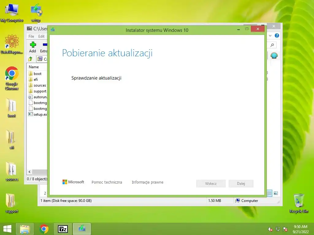
Task: Open My Computer desktop icon
Action: [x=12, y=13]
